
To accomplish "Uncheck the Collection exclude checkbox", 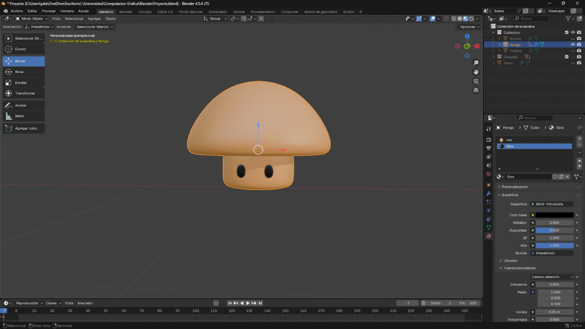I will pyautogui.click(x=567, y=33).
